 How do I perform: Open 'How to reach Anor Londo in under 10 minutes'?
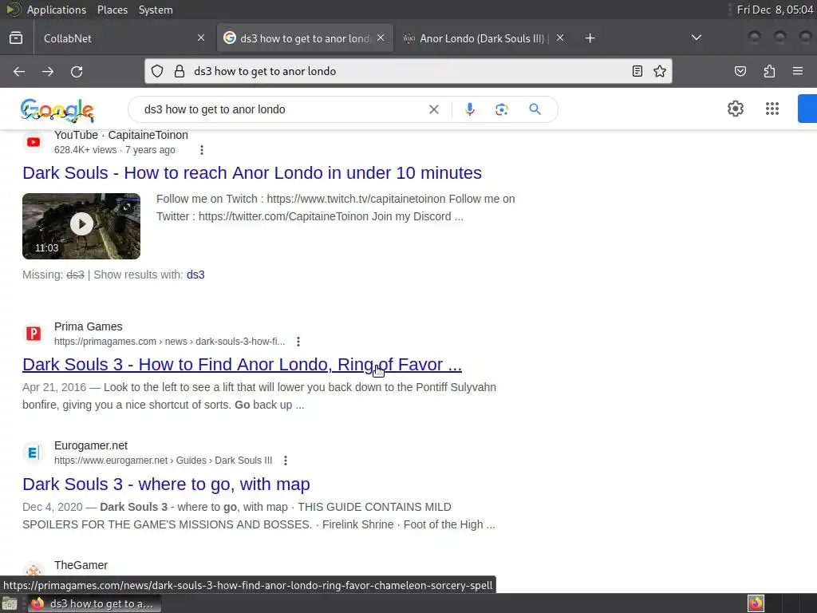coord(252,173)
